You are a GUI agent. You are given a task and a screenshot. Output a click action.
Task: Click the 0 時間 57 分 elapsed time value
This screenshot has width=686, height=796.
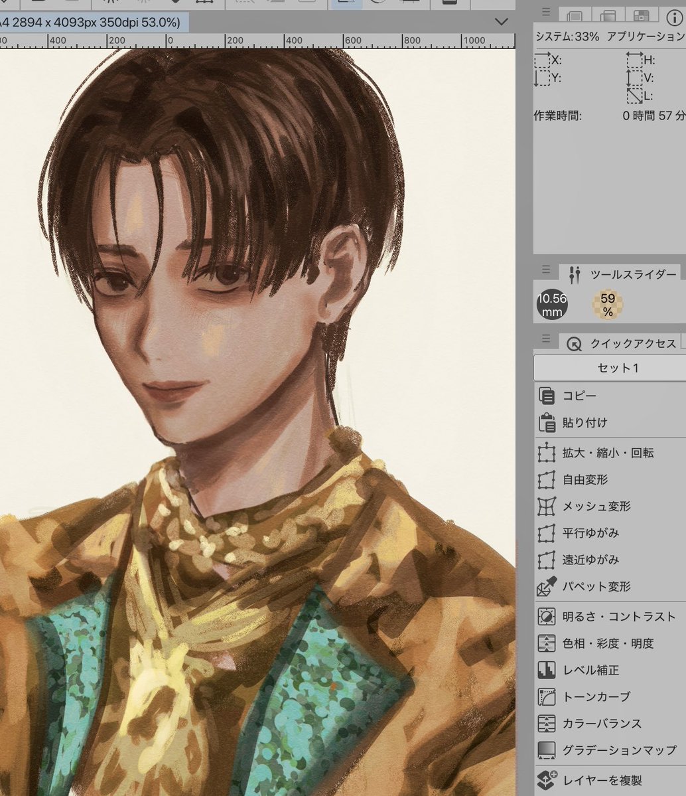[x=654, y=116]
